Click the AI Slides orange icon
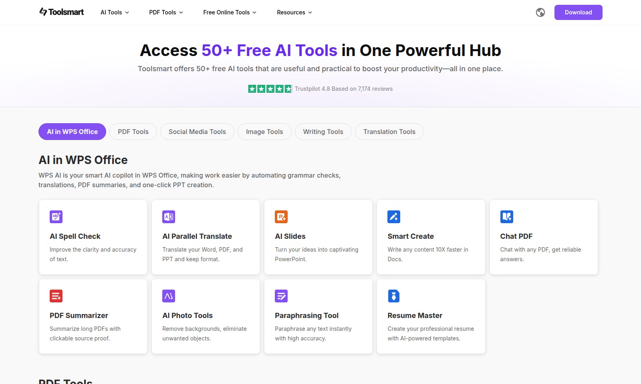Screen dimensions: 641x384 click(x=281, y=217)
